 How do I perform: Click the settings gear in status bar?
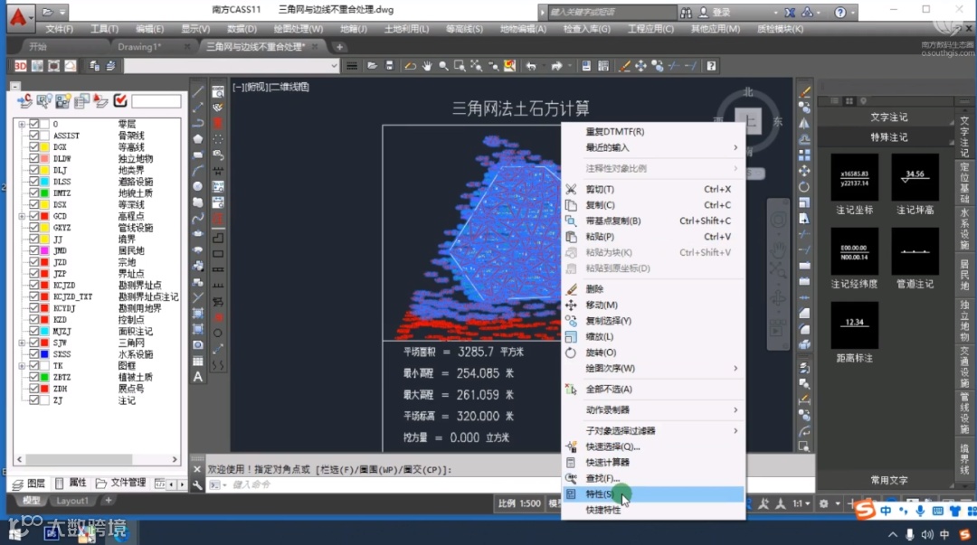click(x=823, y=503)
